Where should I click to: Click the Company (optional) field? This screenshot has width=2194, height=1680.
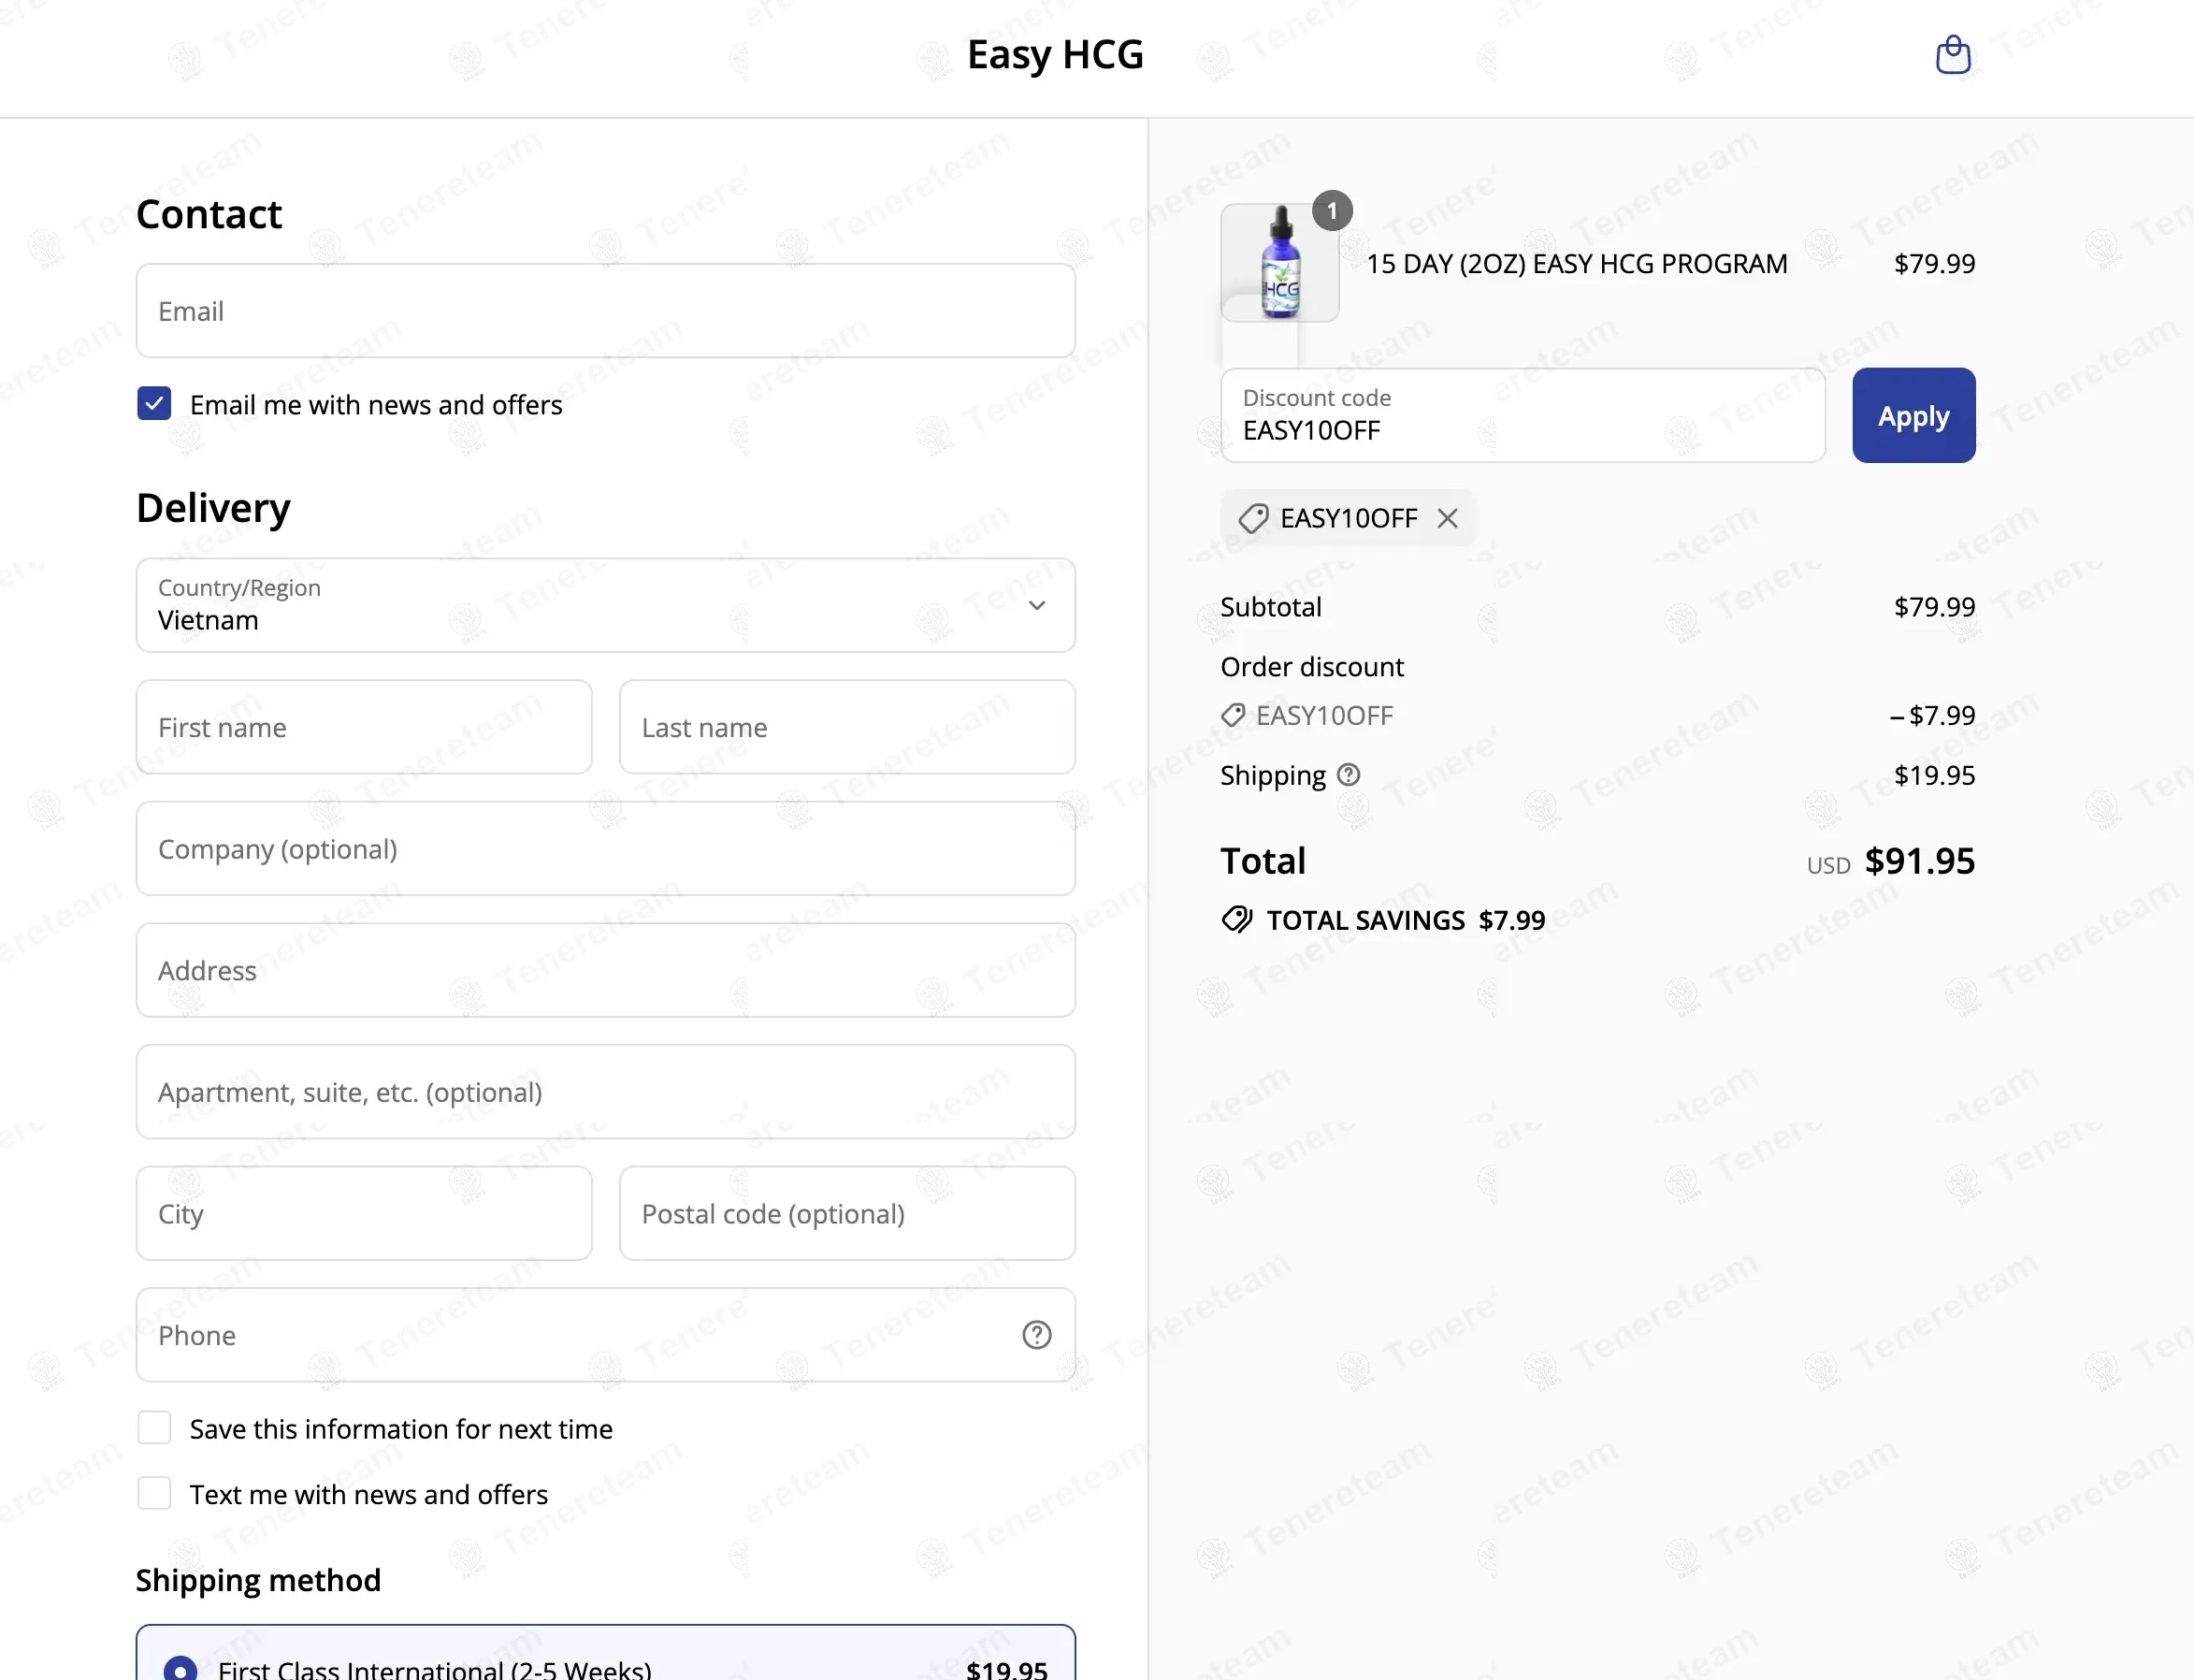pyautogui.click(x=606, y=849)
